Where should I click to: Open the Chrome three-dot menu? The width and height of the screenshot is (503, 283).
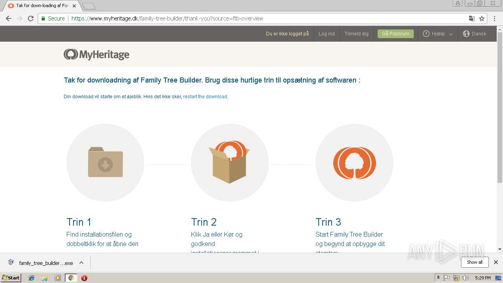[494, 18]
